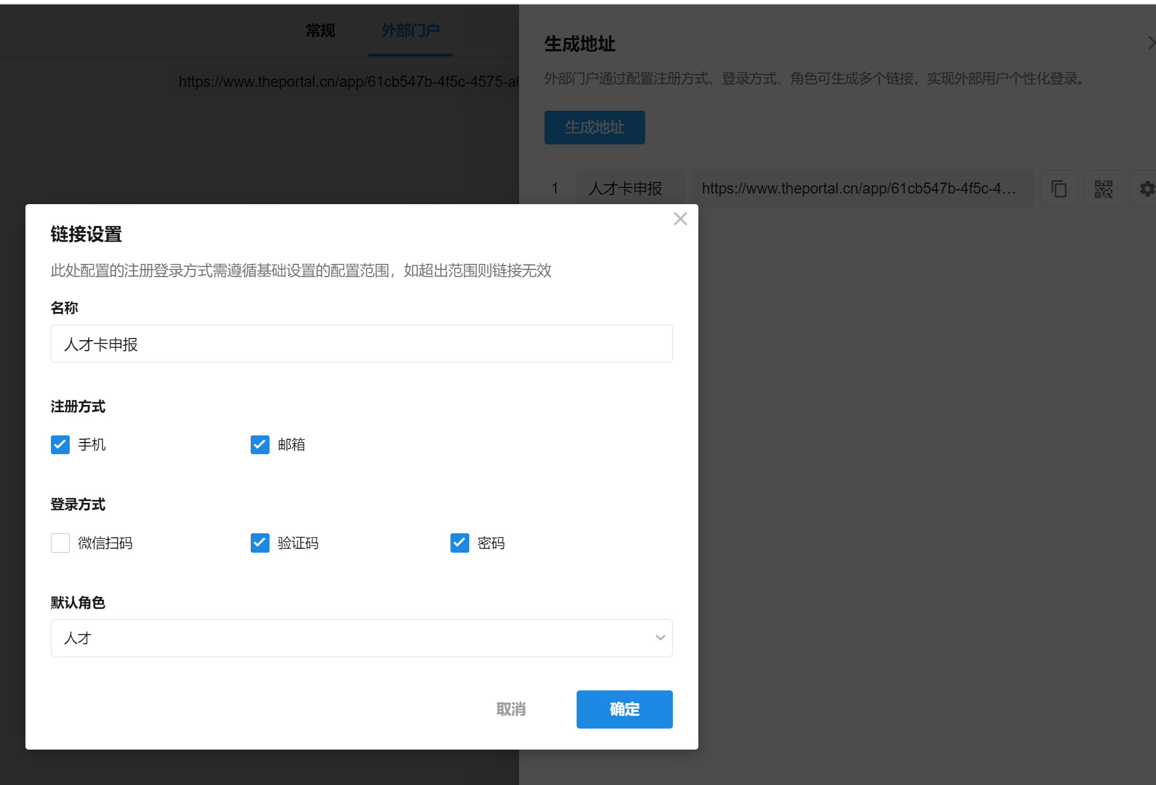Click the 确定 button
The height and width of the screenshot is (785, 1156).
click(624, 709)
